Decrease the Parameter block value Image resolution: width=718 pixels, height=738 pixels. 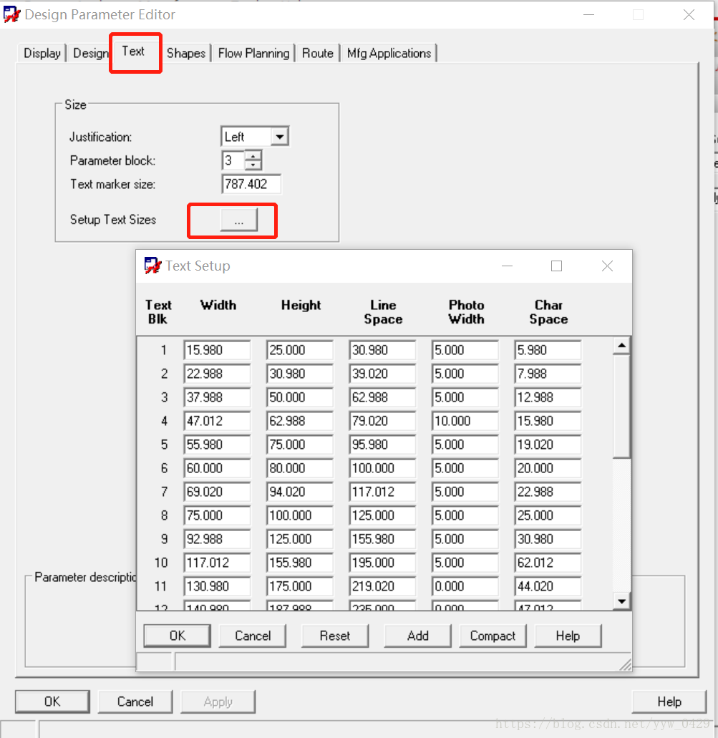point(253,165)
